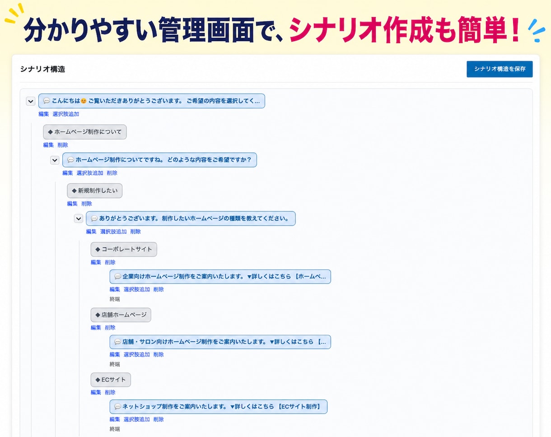Image resolution: width=551 pixels, height=437 pixels.
Task: Click the シナリオ構造 heading
Action: coord(42,69)
